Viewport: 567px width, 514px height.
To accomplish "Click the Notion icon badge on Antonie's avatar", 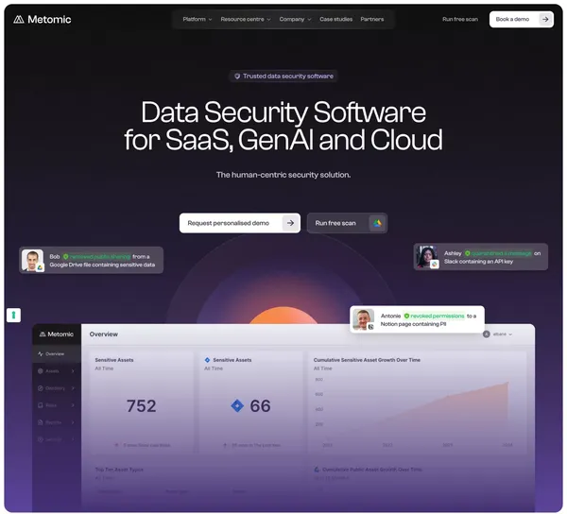I will (x=370, y=327).
